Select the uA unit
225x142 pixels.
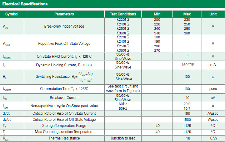[213, 98]
